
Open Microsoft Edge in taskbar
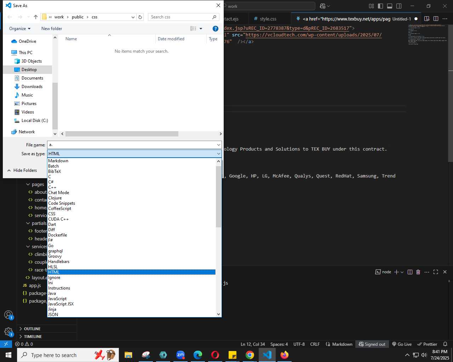(x=198, y=355)
